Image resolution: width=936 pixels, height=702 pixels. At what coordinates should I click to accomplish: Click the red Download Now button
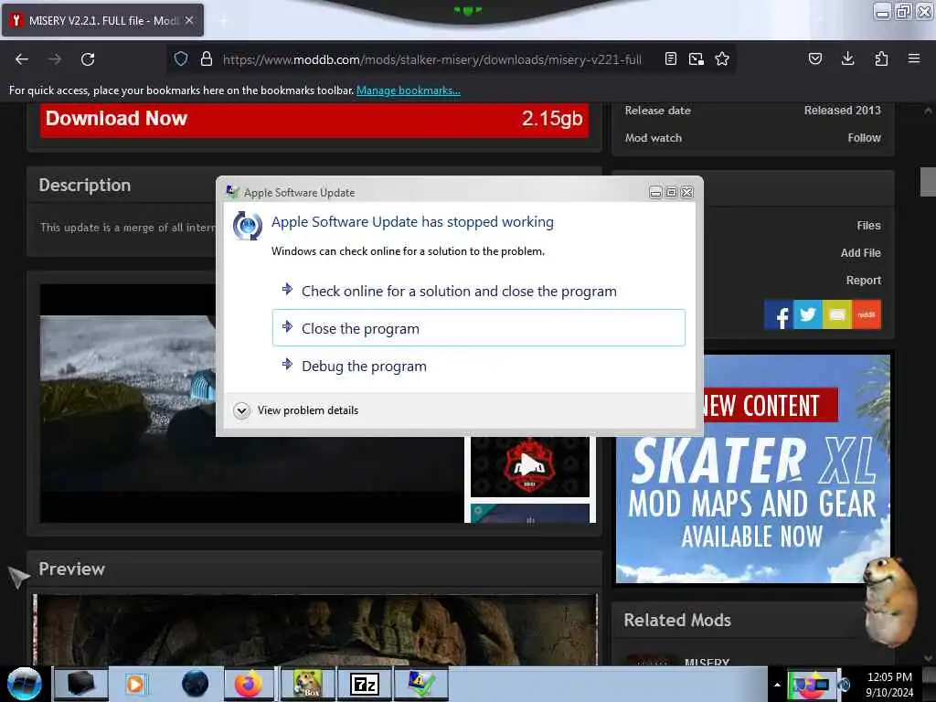point(314,120)
